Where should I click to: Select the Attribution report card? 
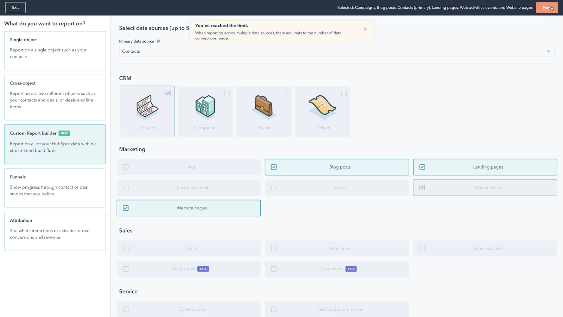(55, 231)
